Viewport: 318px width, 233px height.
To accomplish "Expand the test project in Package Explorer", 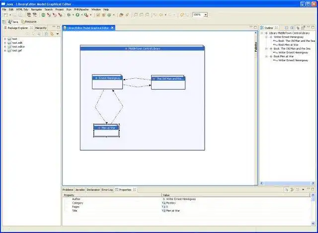I will (x=5, y=39).
